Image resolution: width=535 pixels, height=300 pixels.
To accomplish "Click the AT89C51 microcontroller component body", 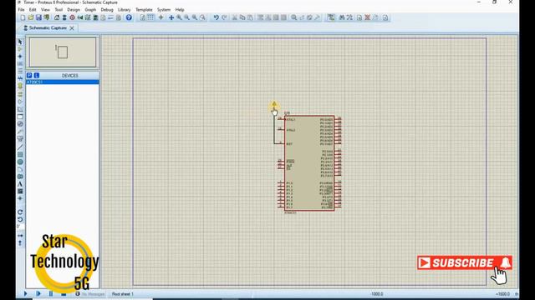I will (x=309, y=163).
